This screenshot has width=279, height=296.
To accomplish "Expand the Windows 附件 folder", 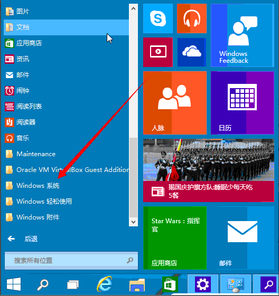I will [66, 217].
